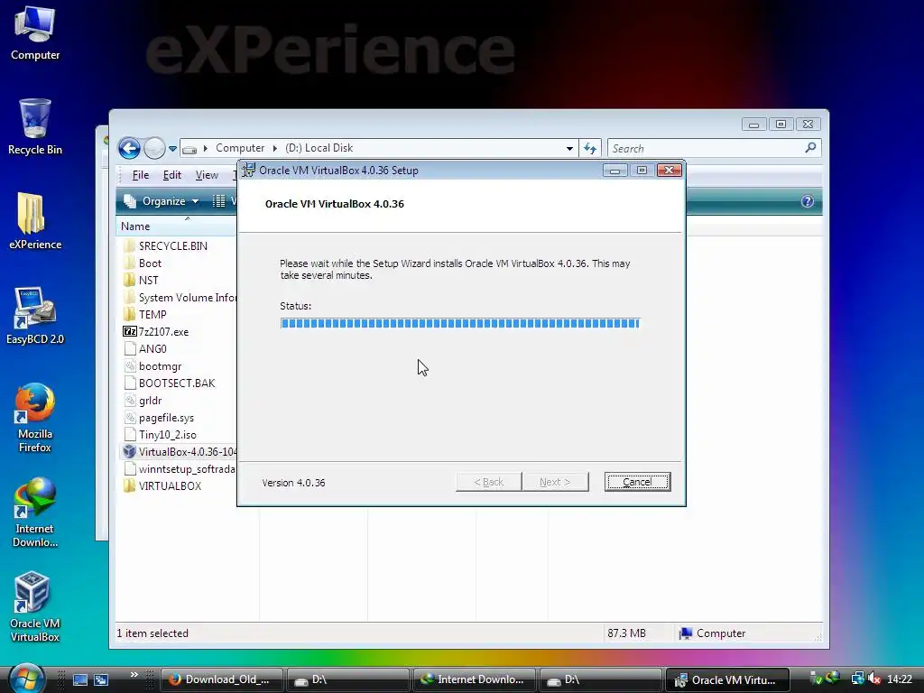Click Show Desktop in Quick Launch
Viewport: 924px width, 693px height.
80,680
